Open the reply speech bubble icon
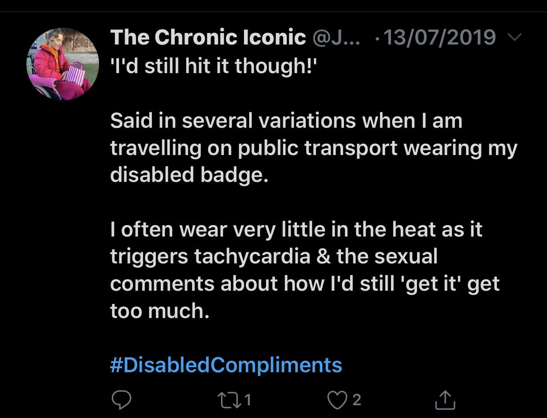The width and height of the screenshot is (547, 418). point(121,400)
